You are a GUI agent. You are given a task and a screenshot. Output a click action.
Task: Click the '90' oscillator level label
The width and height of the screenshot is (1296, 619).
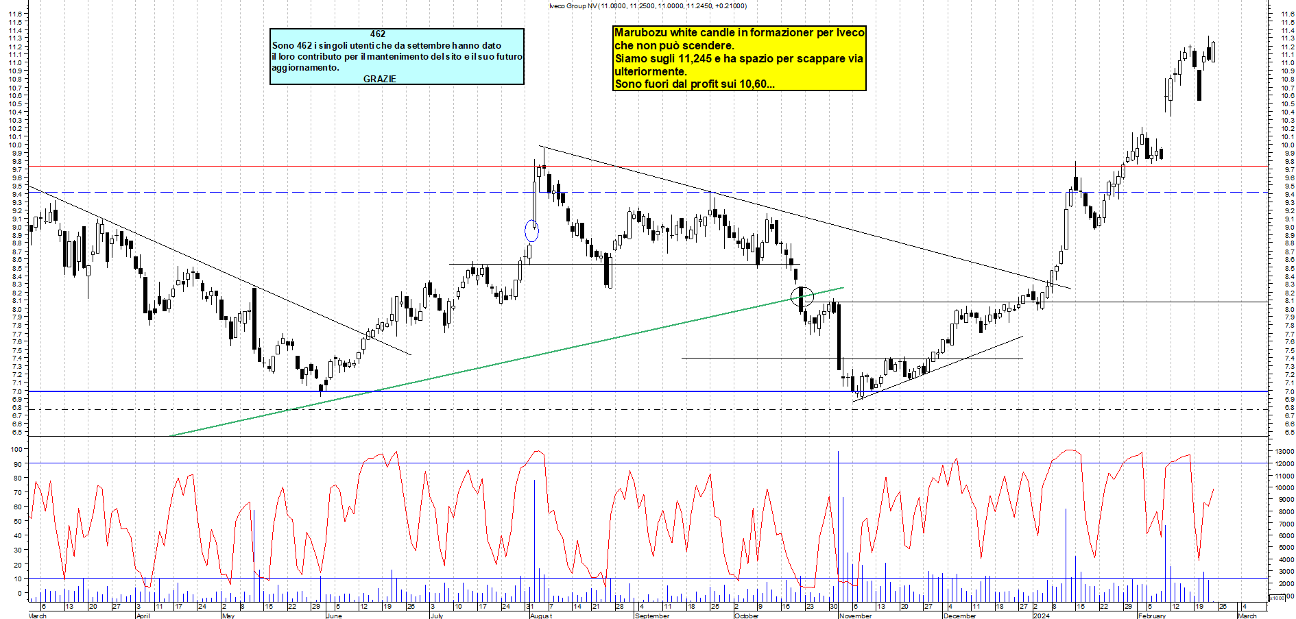[x=17, y=464]
